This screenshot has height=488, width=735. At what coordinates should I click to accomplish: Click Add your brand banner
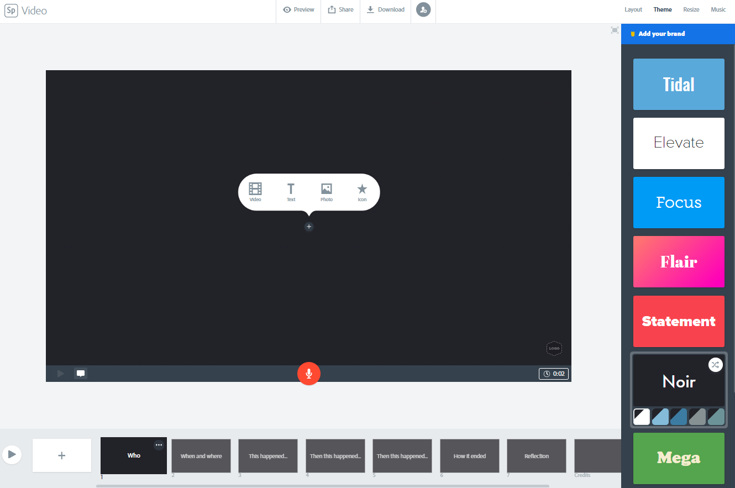click(x=678, y=34)
